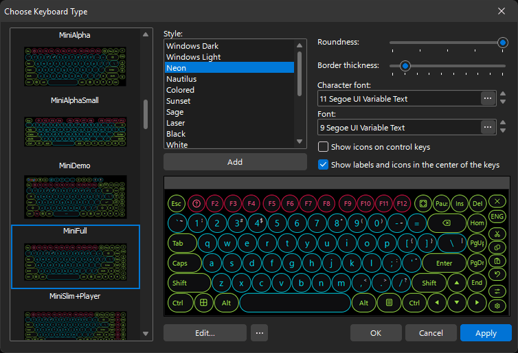Decrease Font size with down arrow
The height and width of the screenshot is (353, 518).
coord(503,130)
